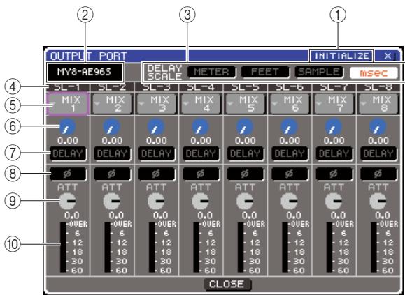Image resolution: width=405 pixels, height=295 pixels.
Task: Toggle the DELAY button for SL-5
Action: 246,153
